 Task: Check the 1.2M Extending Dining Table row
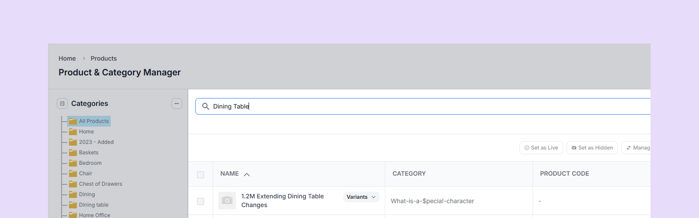[x=201, y=201]
